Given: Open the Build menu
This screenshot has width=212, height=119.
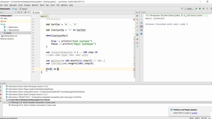Looking at the screenshot, I should click(x=42, y=5).
